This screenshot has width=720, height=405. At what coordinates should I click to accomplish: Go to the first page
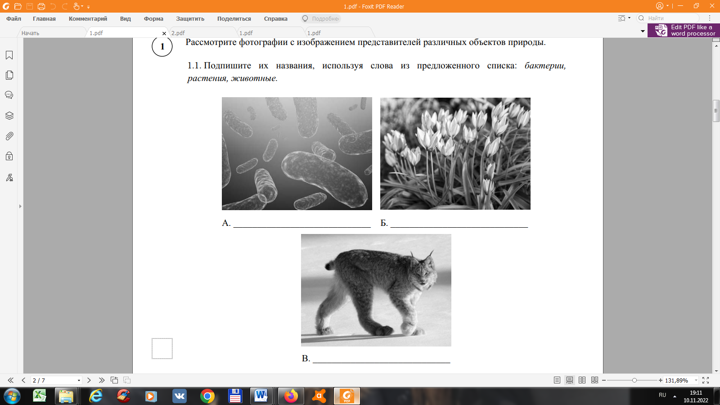[x=11, y=380]
